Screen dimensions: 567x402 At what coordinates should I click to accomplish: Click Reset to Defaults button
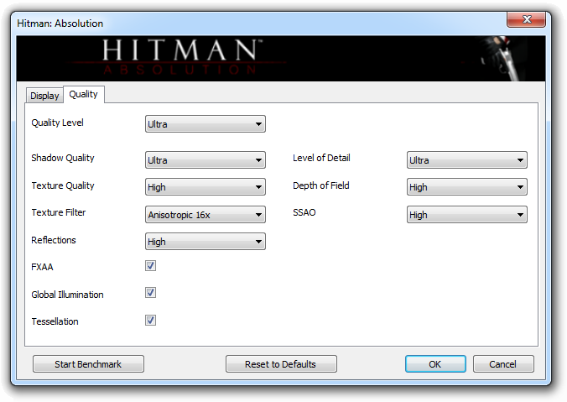(281, 364)
